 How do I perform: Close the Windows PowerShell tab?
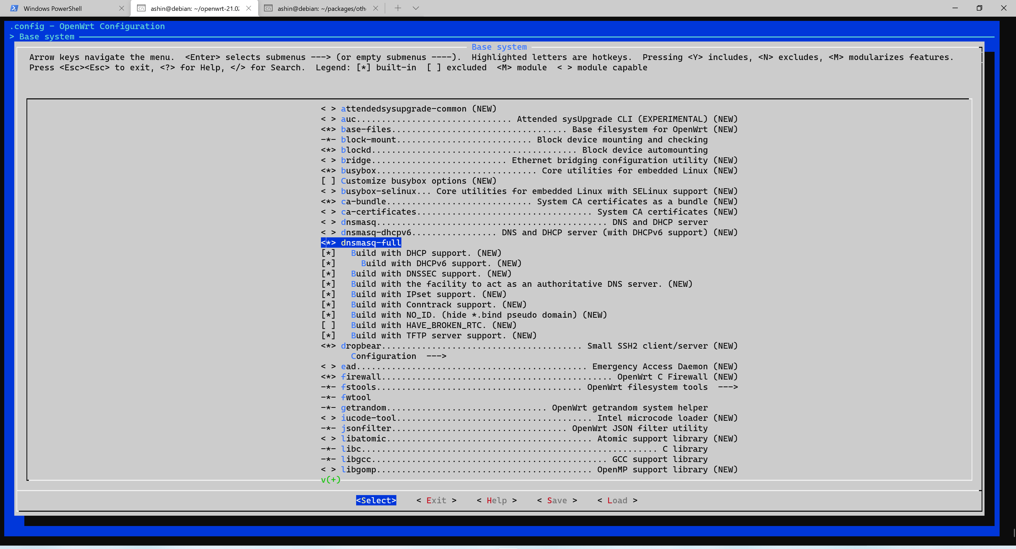[x=121, y=8]
